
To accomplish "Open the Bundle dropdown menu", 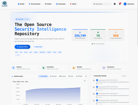I will (x=22, y=4).
